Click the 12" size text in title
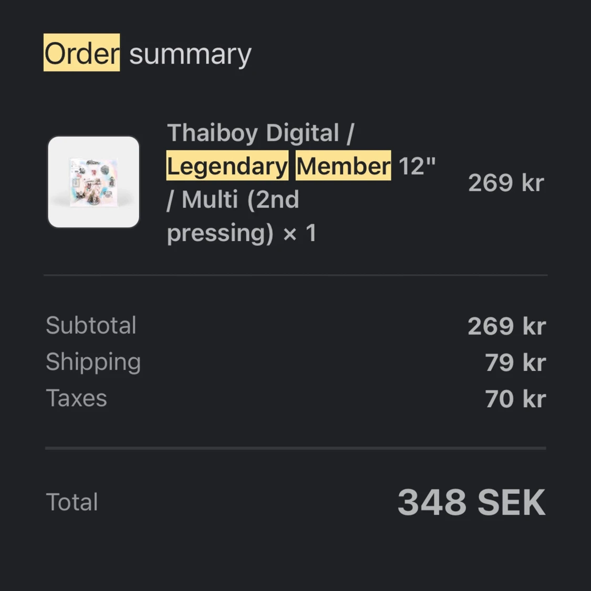 coord(417,165)
